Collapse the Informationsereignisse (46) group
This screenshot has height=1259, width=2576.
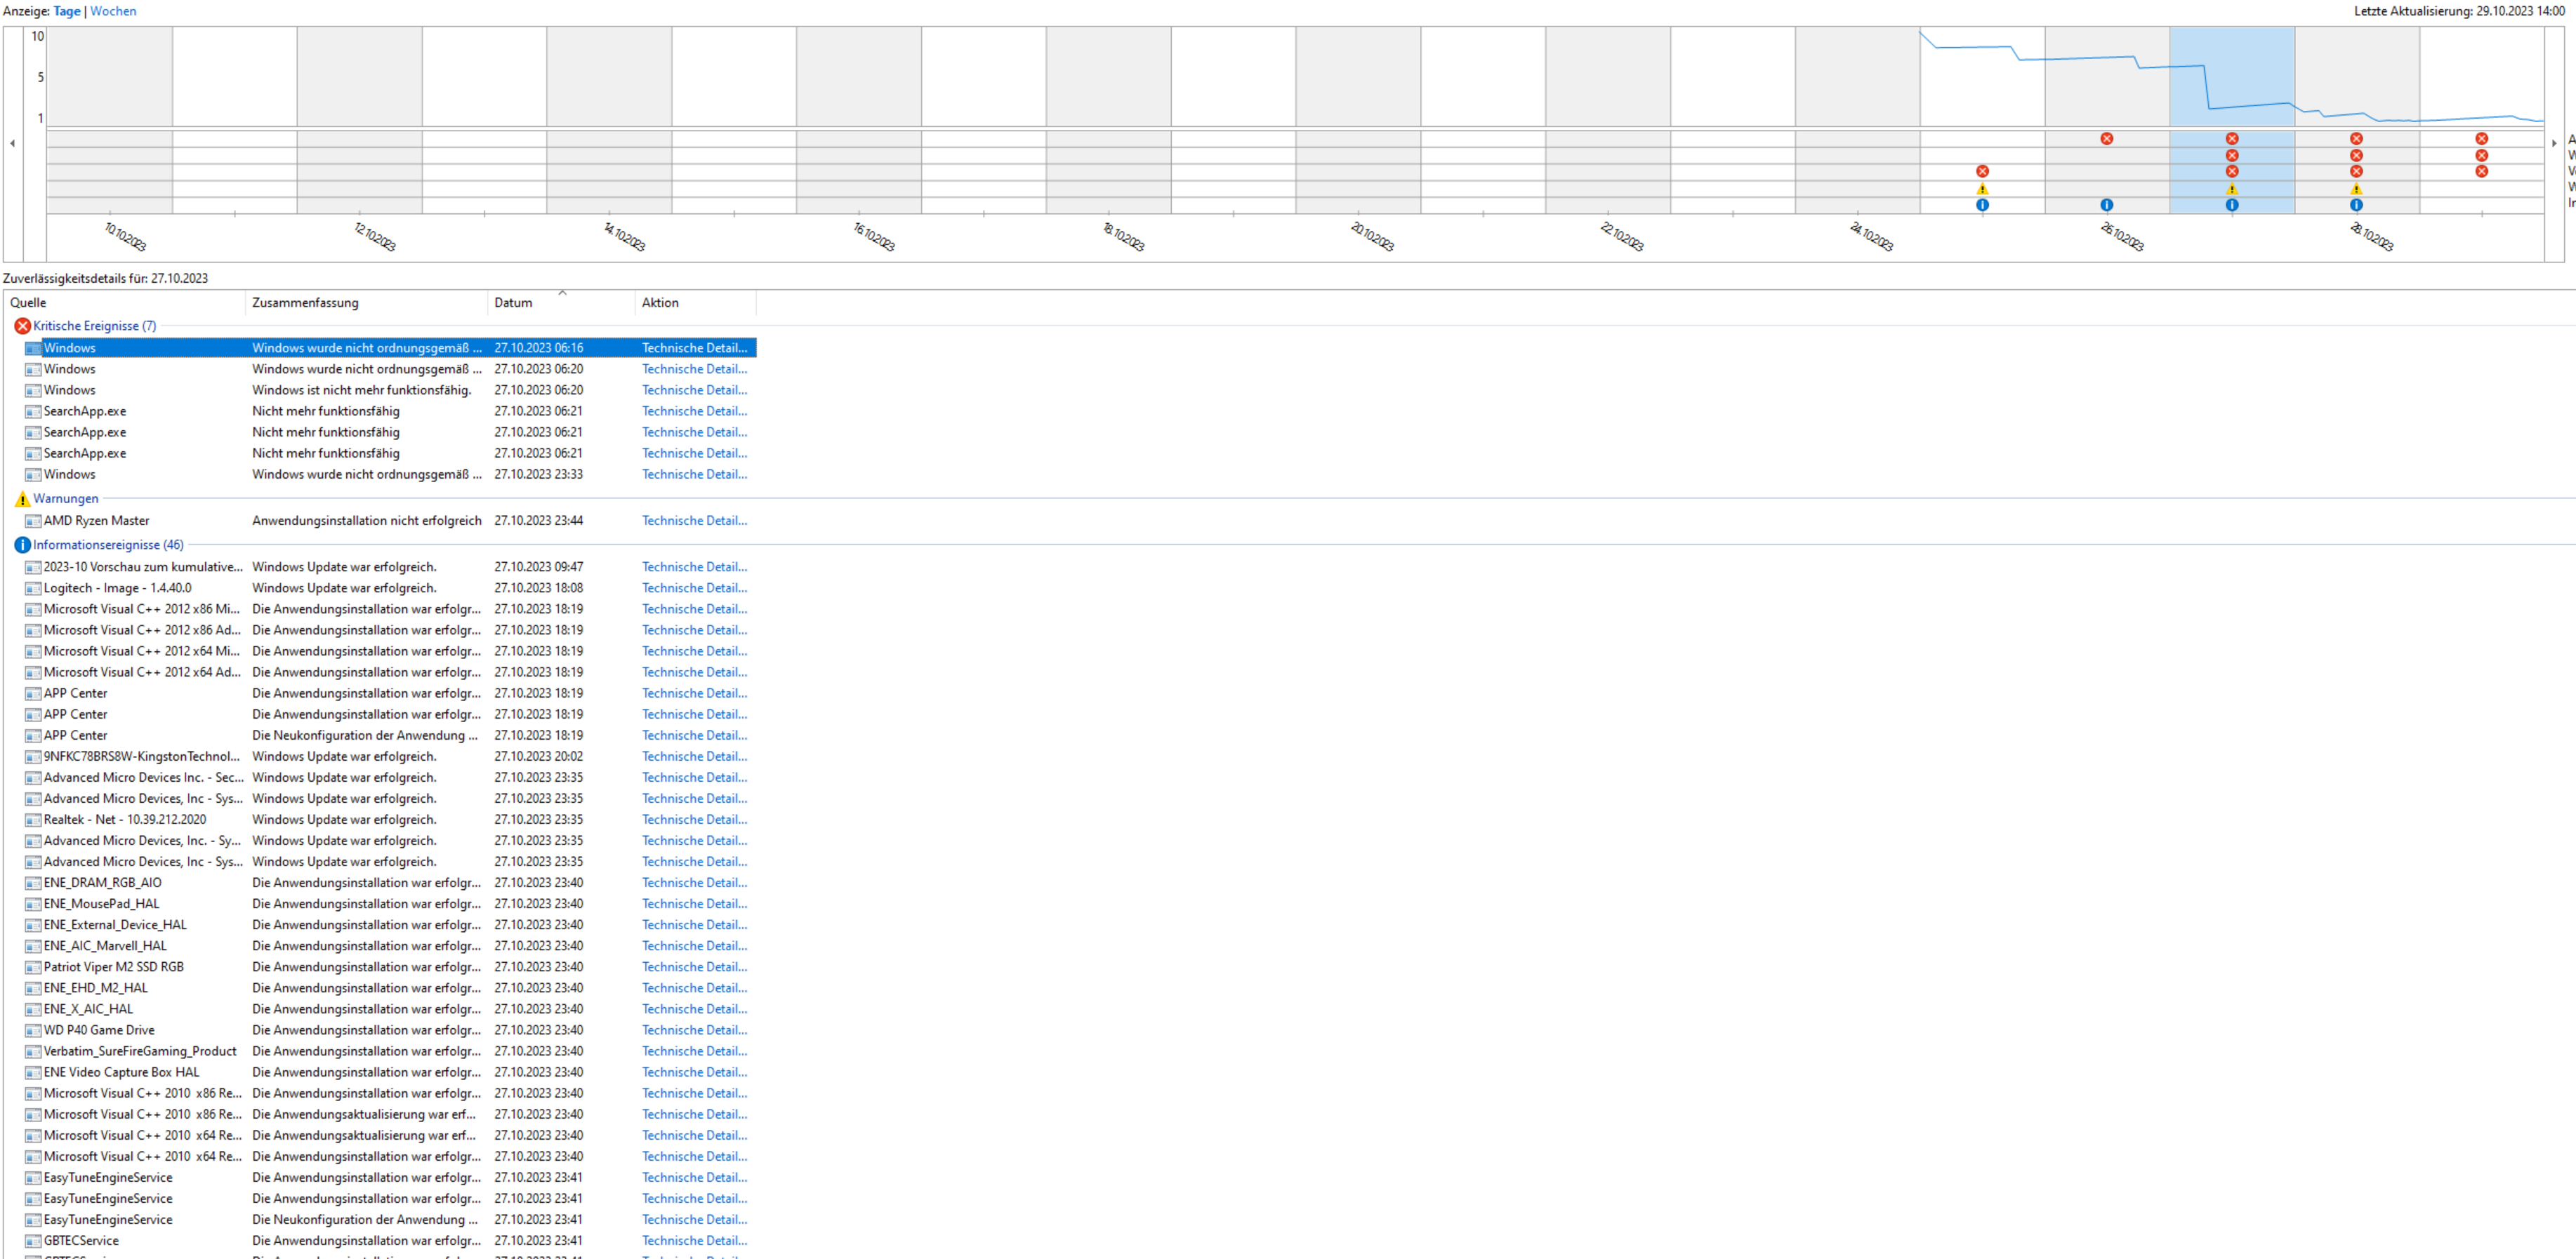tap(108, 545)
